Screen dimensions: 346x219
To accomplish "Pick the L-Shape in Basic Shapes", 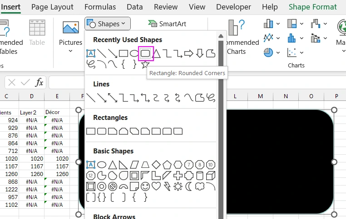I will [156, 176].
